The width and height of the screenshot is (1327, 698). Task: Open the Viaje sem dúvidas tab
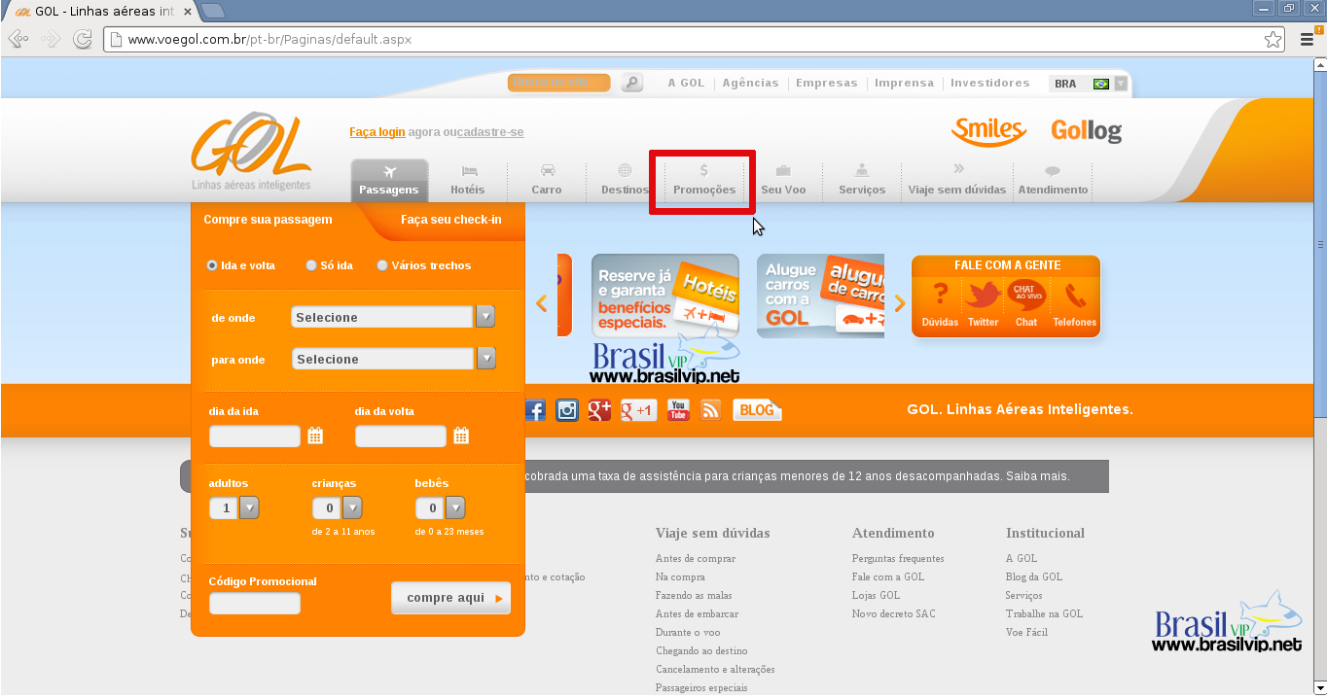pyautogui.click(x=957, y=180)
